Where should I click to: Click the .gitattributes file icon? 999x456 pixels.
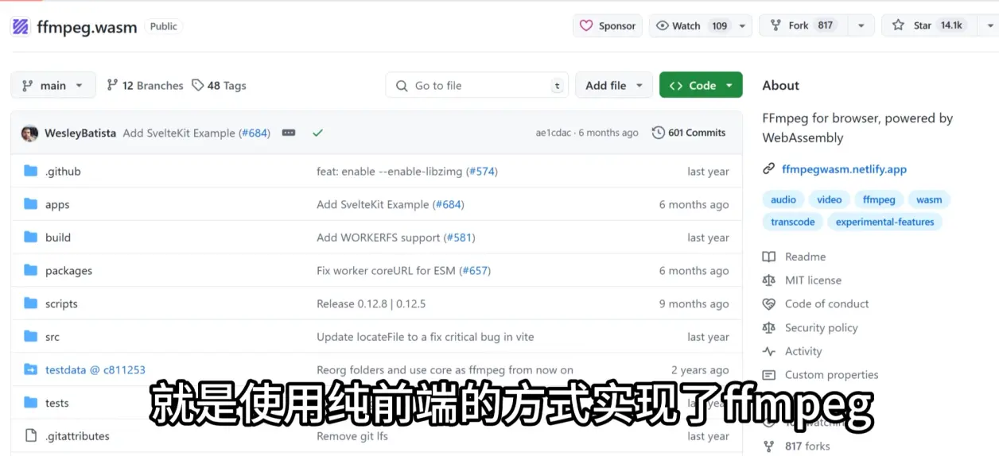(31, 435)
